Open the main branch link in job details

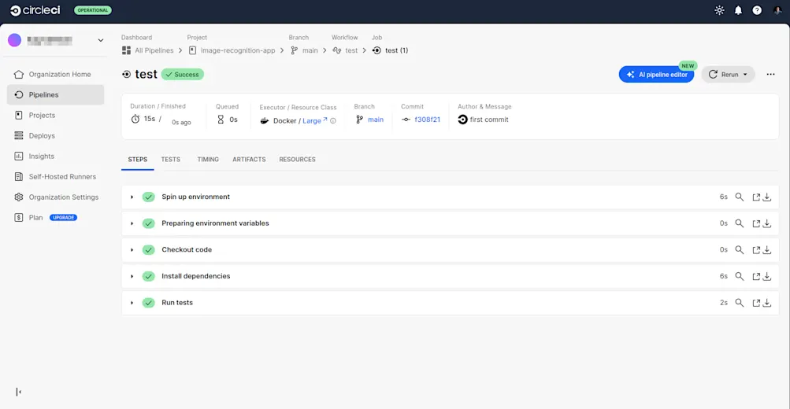click(376, 120)
